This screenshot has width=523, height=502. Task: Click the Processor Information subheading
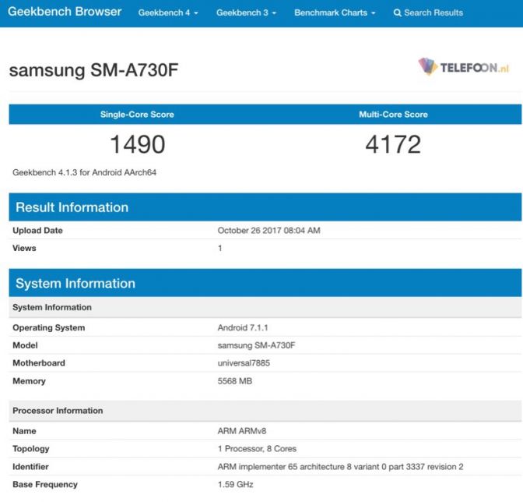point(58,411)
